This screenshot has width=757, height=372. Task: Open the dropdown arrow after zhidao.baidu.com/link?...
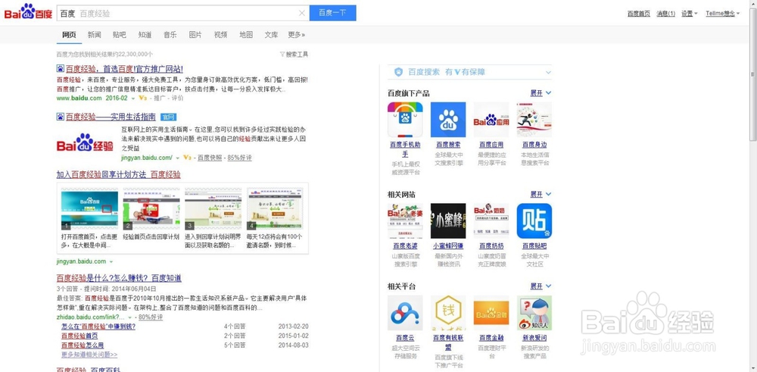pos(130,318)
